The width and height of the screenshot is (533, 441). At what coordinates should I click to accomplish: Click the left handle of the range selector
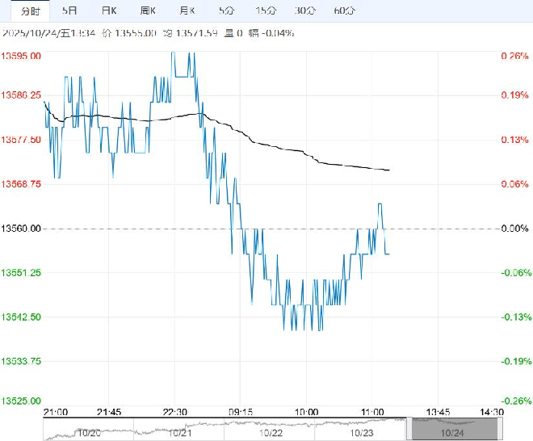pos(411,428)
